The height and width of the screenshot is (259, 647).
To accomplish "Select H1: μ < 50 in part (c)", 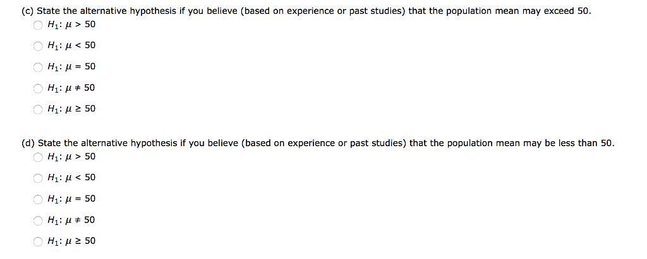I will [x=38, y=46].
